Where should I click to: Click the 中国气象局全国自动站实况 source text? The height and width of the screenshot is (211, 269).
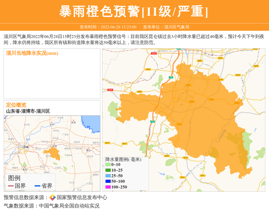69,206
